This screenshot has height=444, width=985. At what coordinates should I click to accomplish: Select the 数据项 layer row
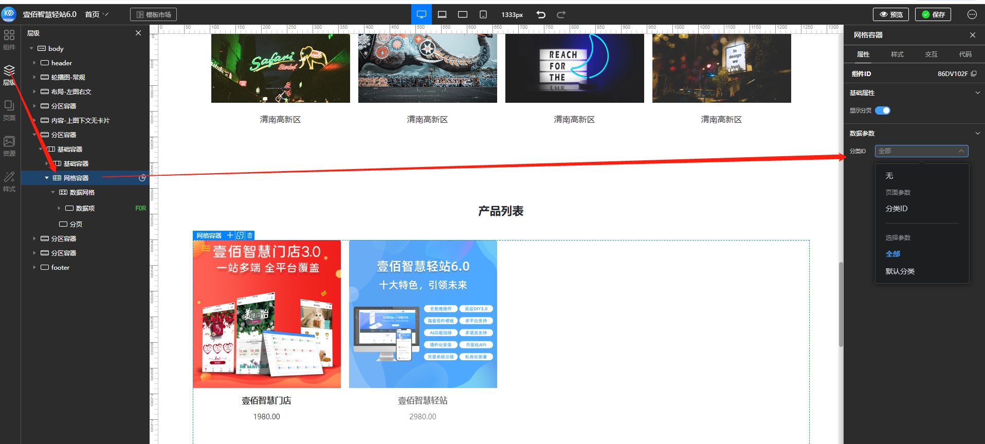(85, 208)
